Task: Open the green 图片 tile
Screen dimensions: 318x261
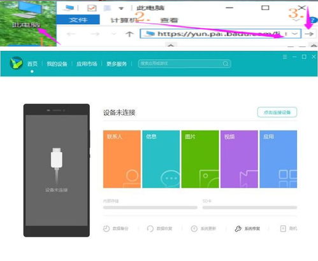Action: coord(200,159)
